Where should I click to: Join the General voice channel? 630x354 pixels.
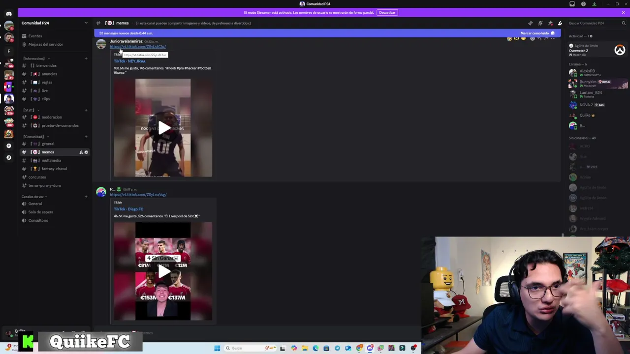pos(55,204)
